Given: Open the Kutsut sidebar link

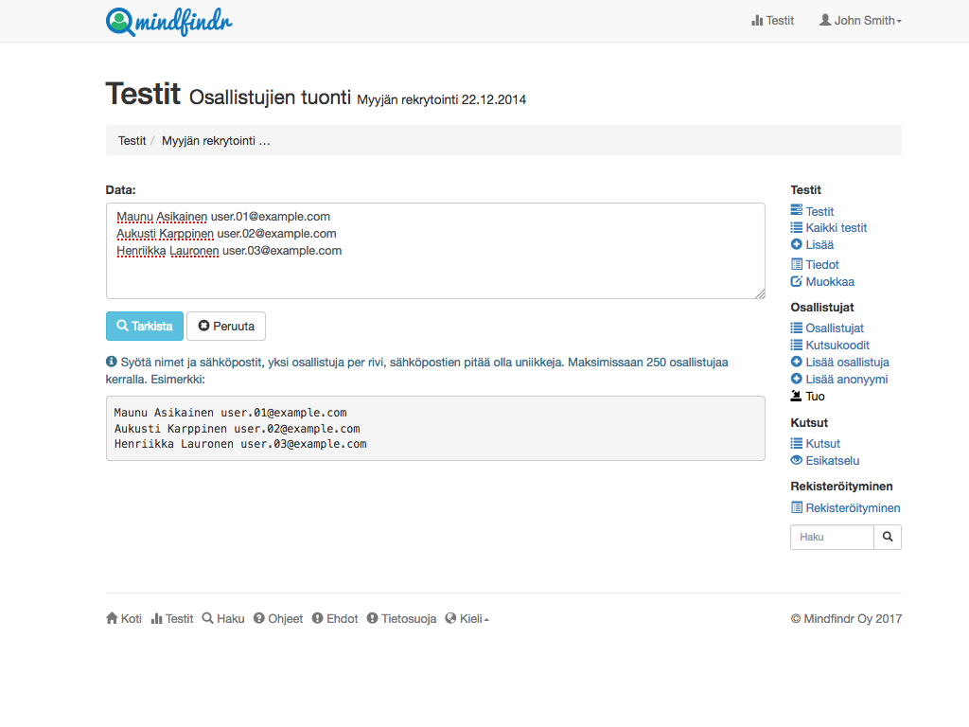Looking at the screenshot, I should 822,443.
